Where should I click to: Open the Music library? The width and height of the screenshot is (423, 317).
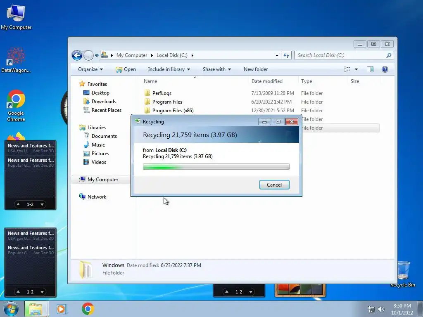coord(94,145)
